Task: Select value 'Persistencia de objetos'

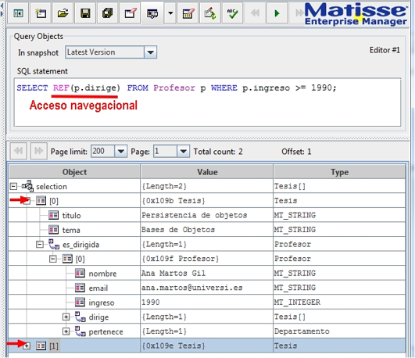Action: pos(195,215)
